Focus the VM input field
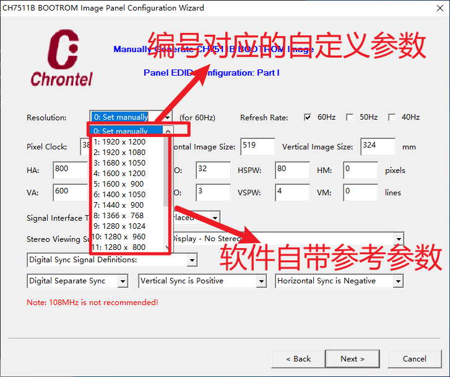Screen dimensions: 450x377 point(360,193)
